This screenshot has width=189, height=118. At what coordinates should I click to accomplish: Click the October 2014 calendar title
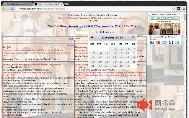coord(113,37)
